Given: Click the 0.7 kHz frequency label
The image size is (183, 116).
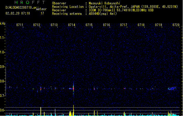Looking at the screenshot, I should coord(2,96).
